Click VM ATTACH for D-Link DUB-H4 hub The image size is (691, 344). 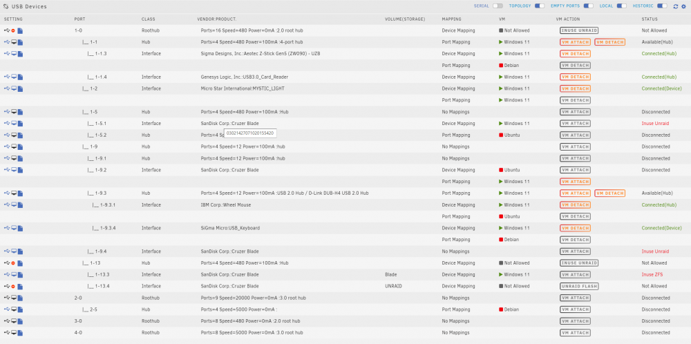click(x=575, y=193)
